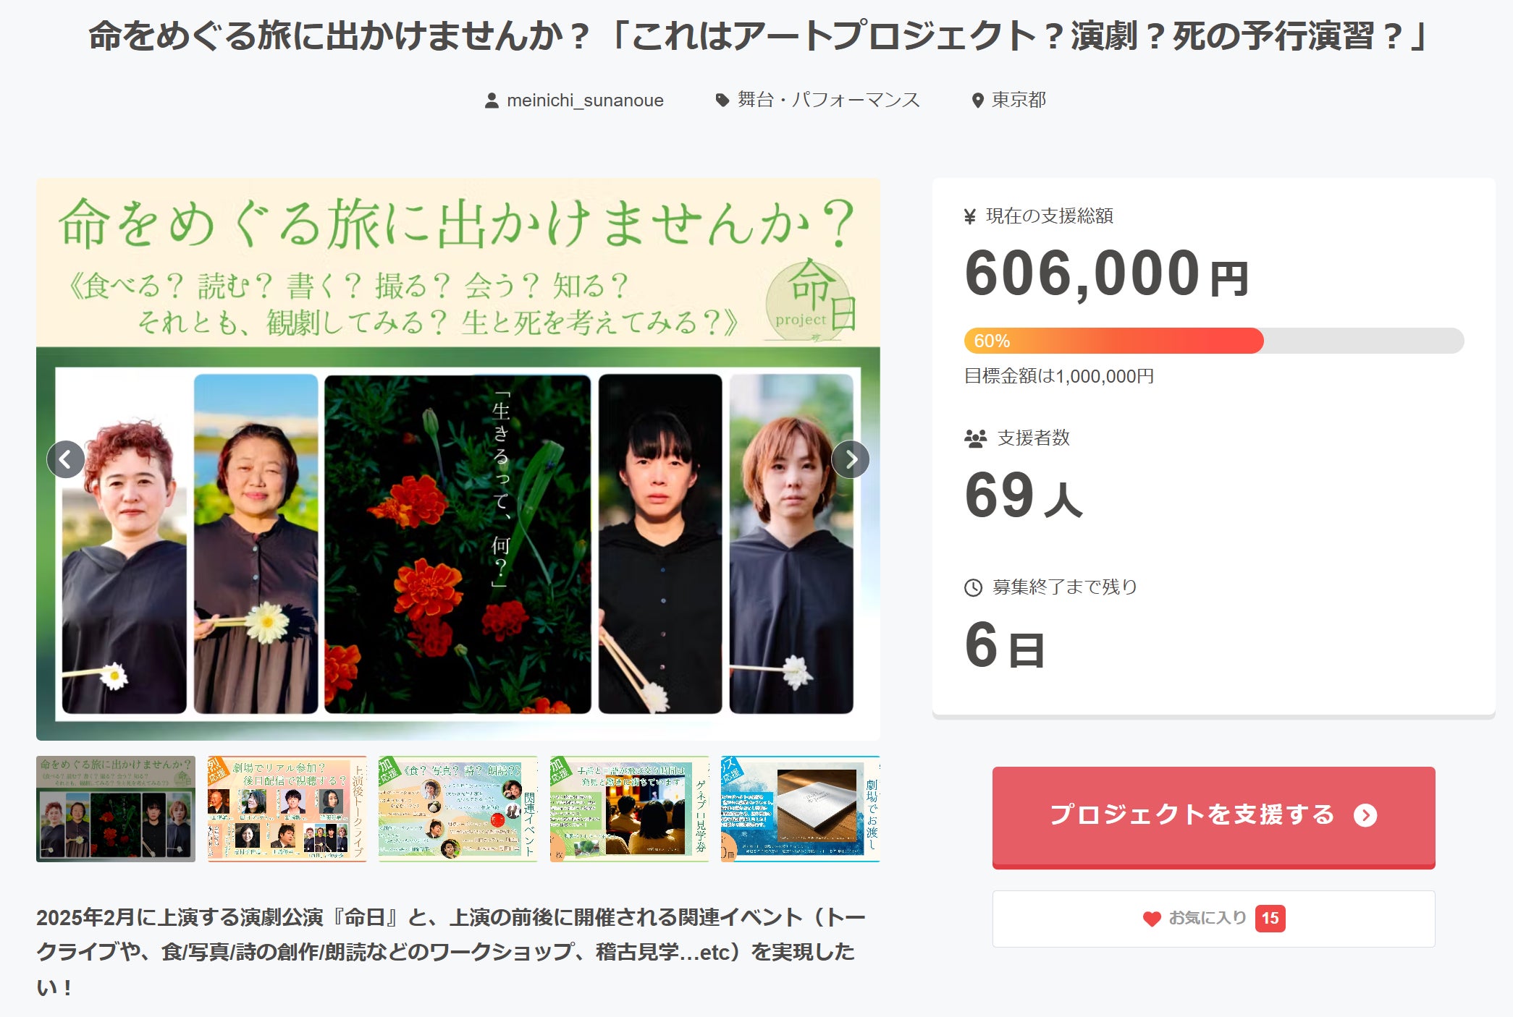Viewport: 1513px width, 1017px height.
Task: Open the 東京都 location link
Action: [1019, 101]
